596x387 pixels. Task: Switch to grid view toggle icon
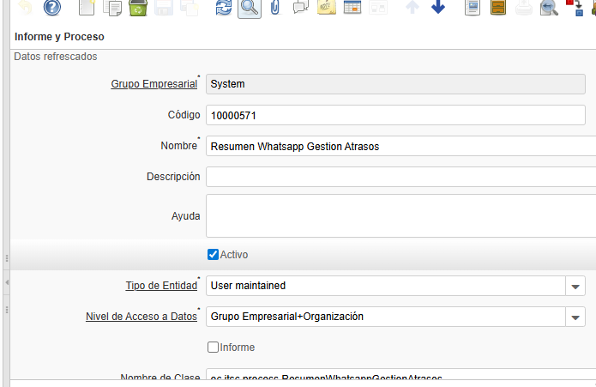[352, 9]
